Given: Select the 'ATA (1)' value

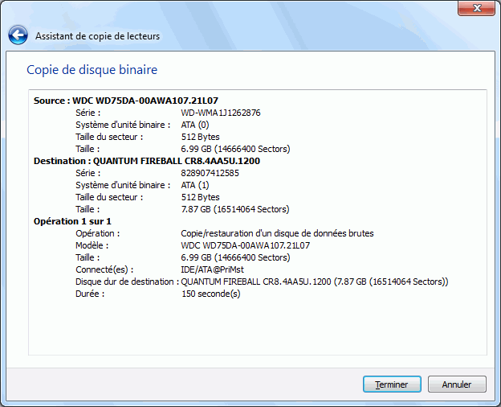Looking at the screenshot, I should click(195, 185).
